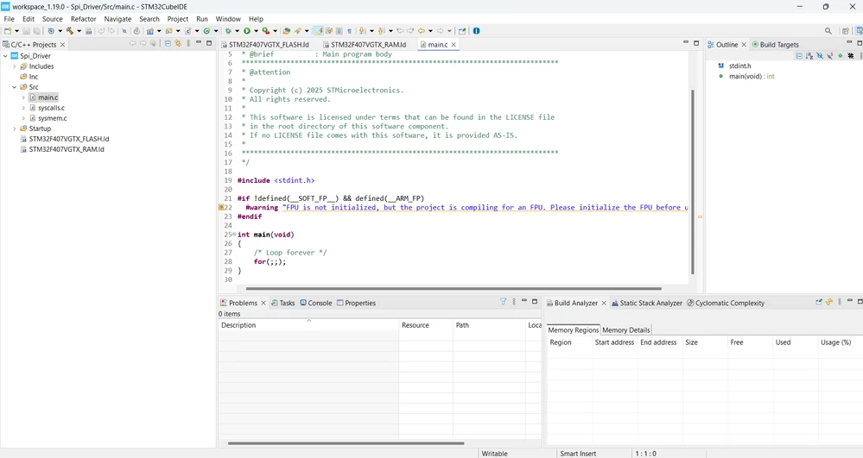Click the Debug bug icon
The image size is (863, 458).
click(228, 31)
